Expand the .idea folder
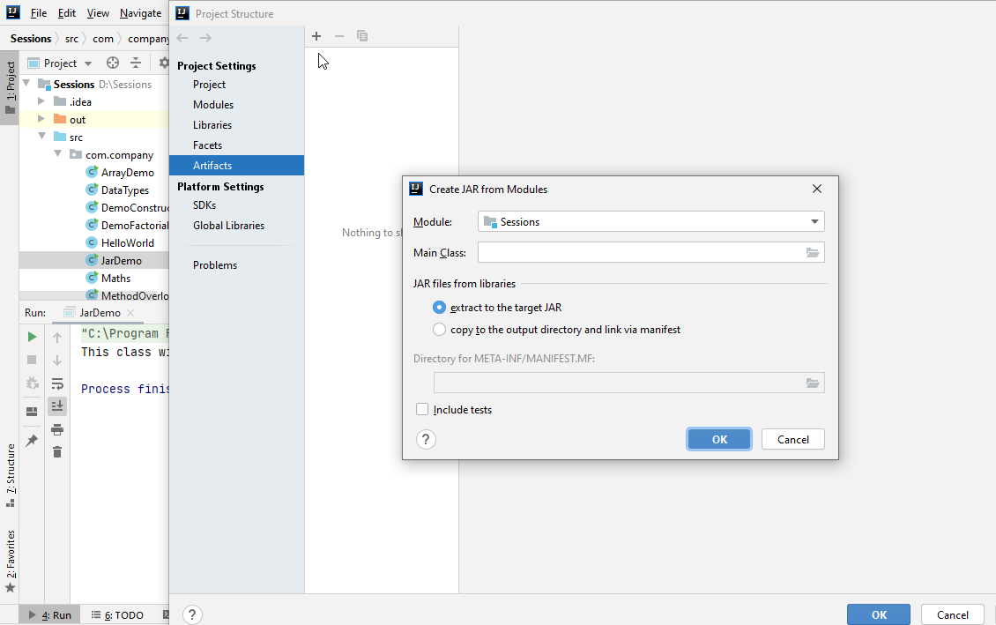This screenshot has width=996, height=625. 40,101
